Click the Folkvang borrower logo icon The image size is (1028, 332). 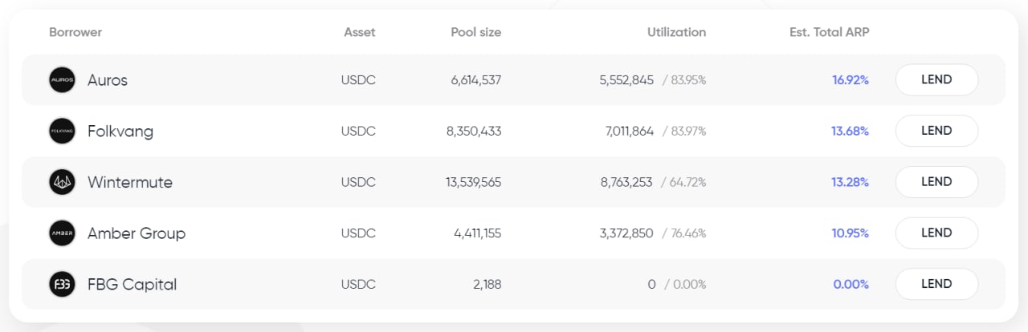62,131
